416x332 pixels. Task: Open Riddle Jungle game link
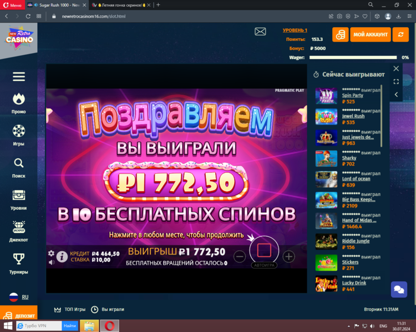(356, 241)
